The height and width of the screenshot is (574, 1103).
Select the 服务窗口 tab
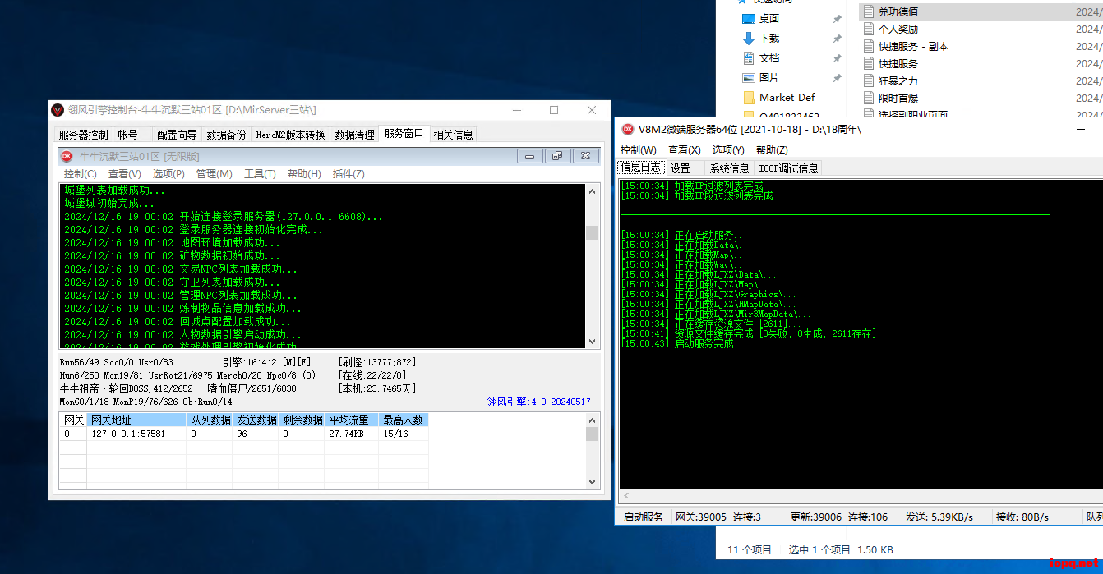[x=404, y=133]
